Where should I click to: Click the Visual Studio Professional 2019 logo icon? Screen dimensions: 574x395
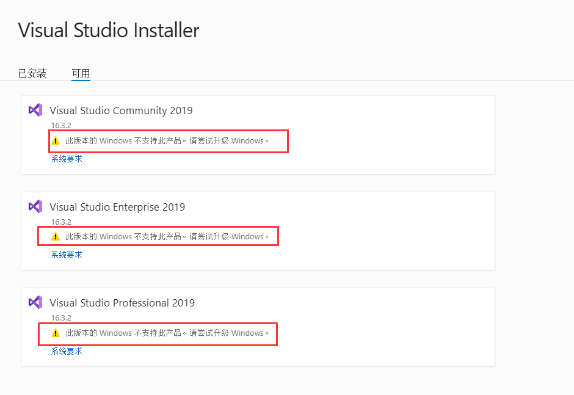(35, 302)
